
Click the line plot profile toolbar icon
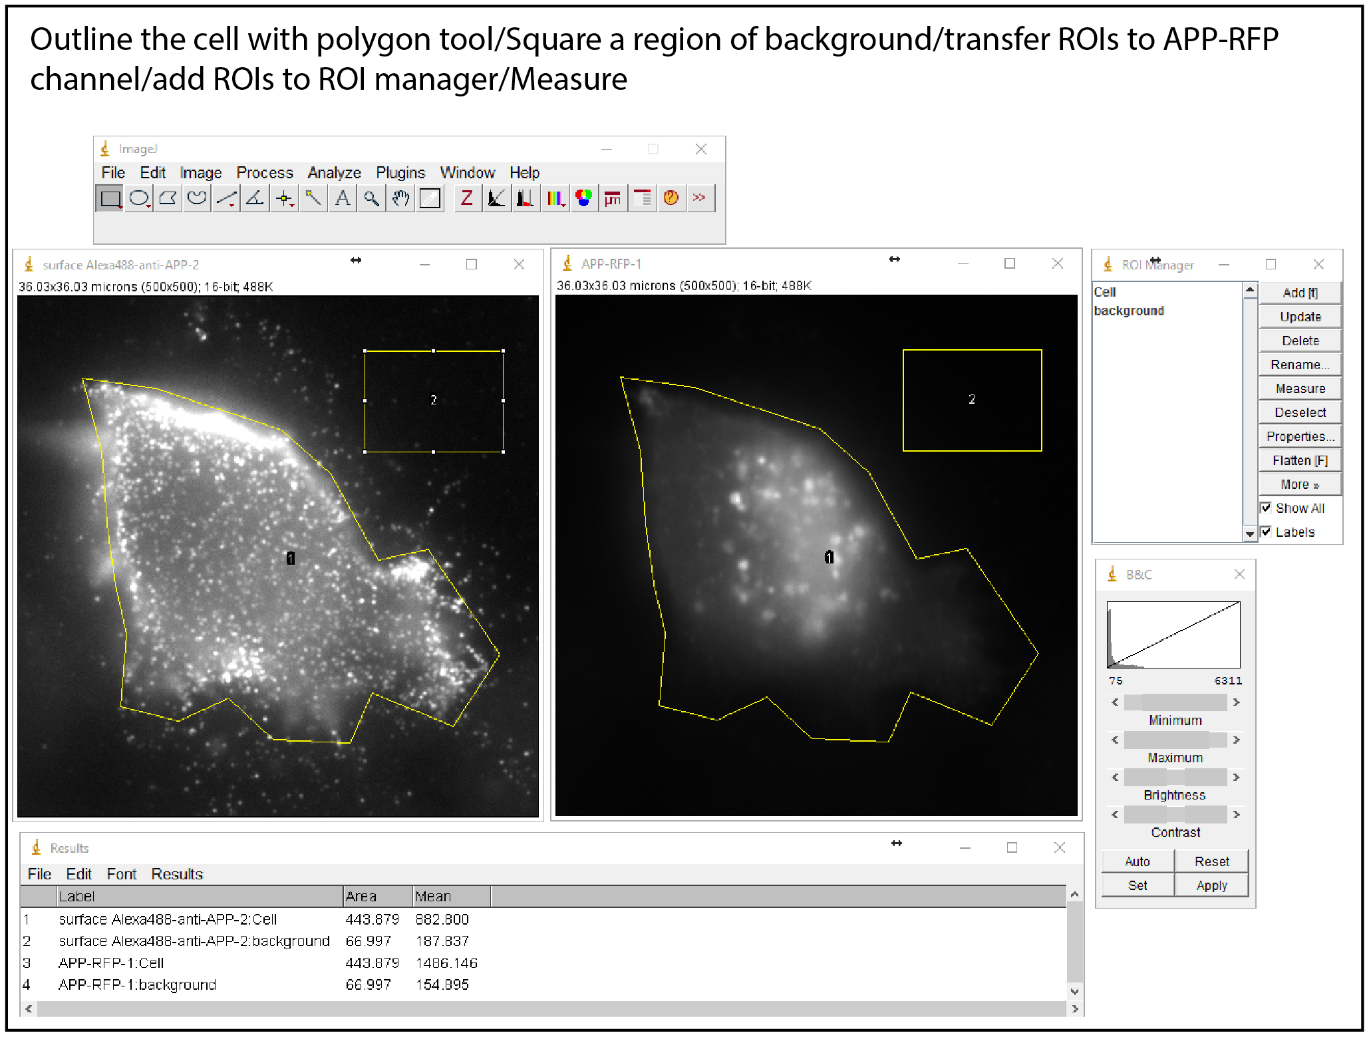click(496, 198)
